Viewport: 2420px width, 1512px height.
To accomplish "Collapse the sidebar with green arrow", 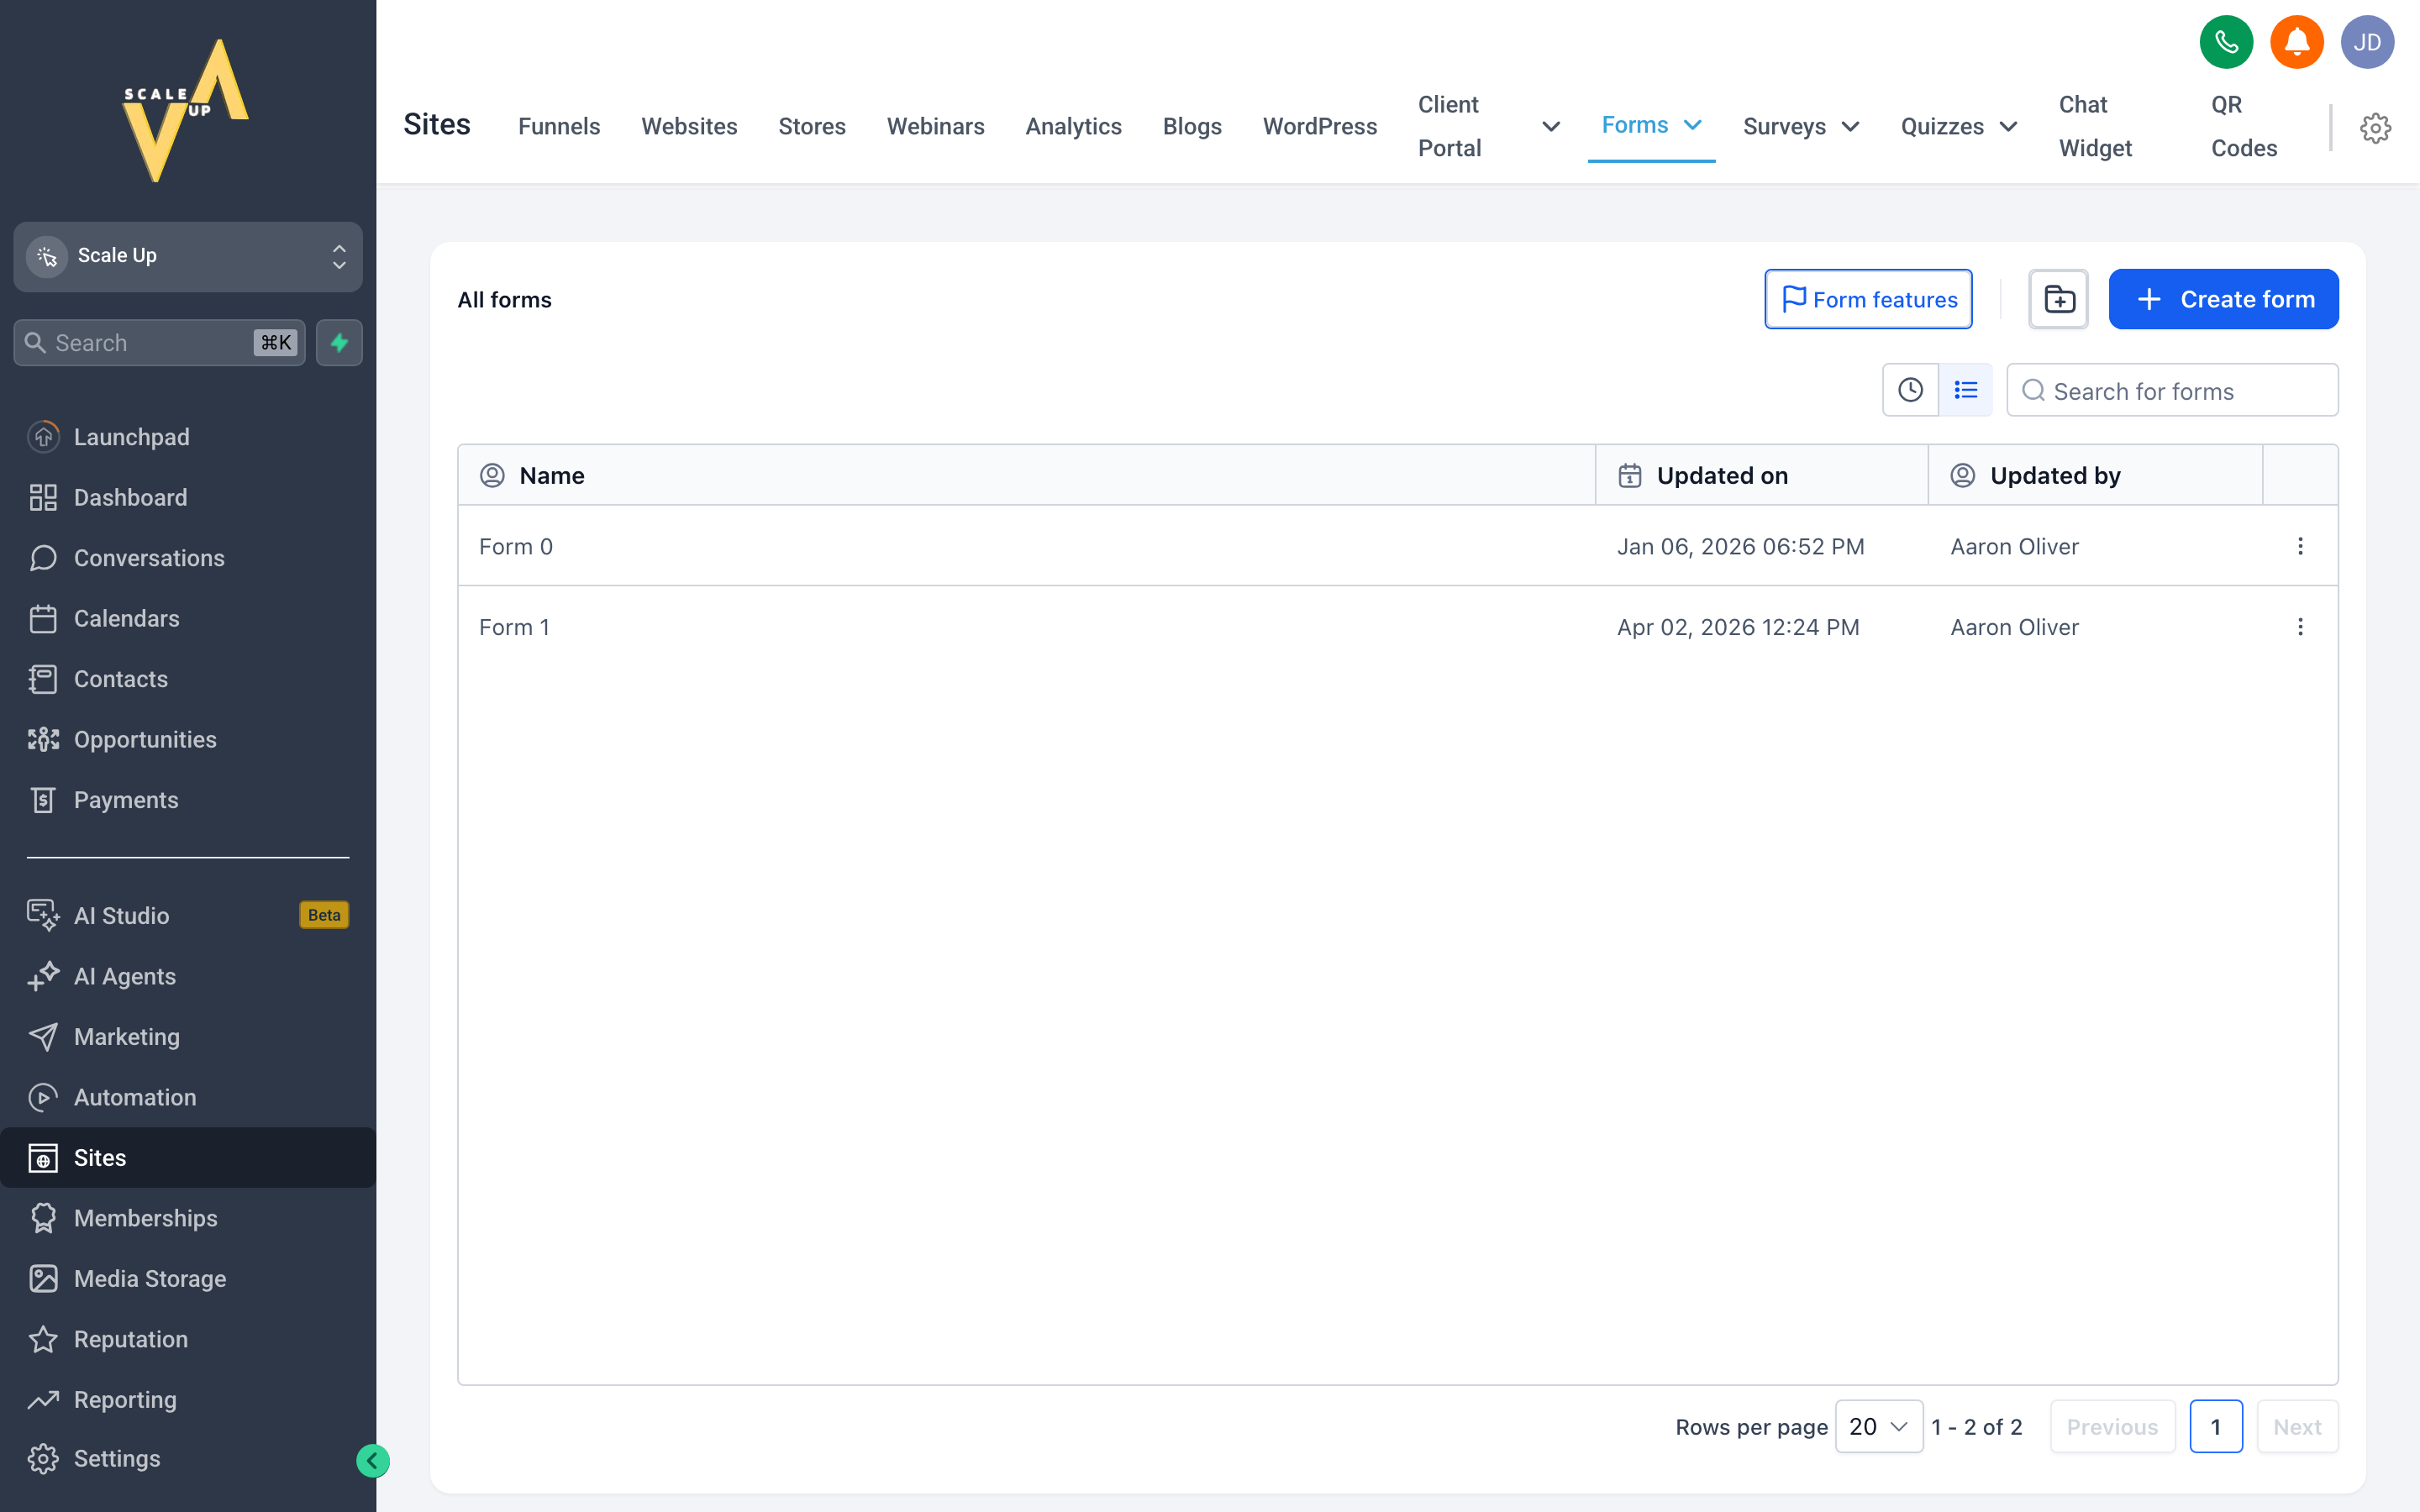I will tap(373, 1461).
